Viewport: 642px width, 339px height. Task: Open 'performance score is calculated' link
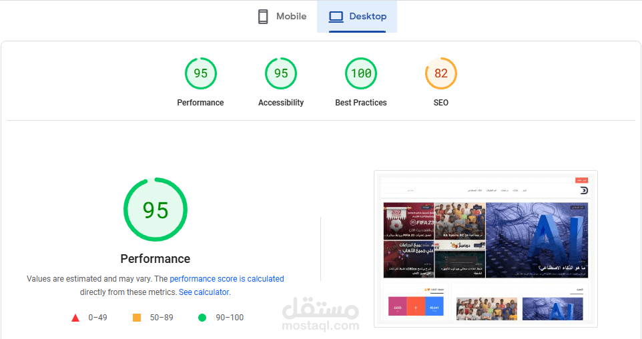(x=227, y=279)
